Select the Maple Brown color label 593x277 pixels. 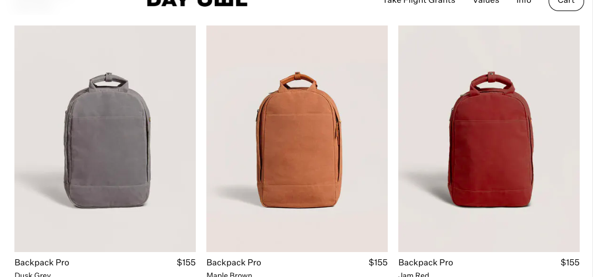(229, 274)
